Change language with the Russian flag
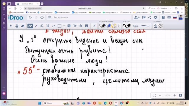The height and width of the screenshot is (106, 189). (175, 18)
